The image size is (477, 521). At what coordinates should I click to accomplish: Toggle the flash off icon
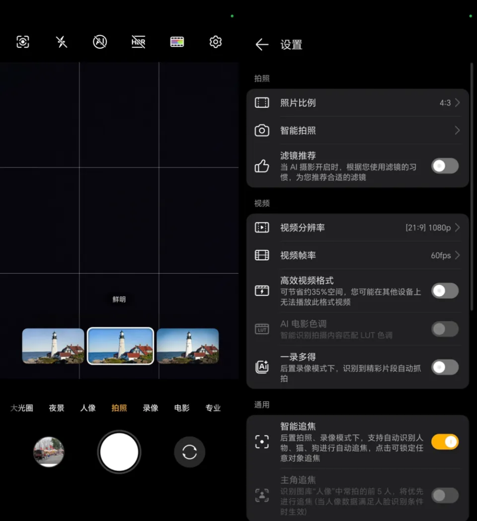[62, 42]
